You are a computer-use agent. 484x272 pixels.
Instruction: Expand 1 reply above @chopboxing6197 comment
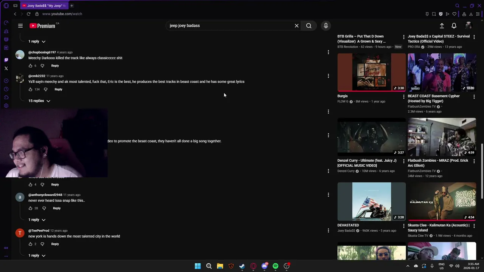(x=37, y=42)
